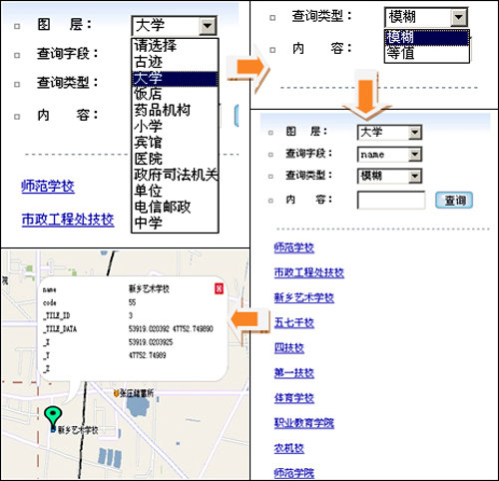This screenshot has height=481, width=499.
Task: Open the 图层 combo box in lower right panel
Action: coord(389,133)
